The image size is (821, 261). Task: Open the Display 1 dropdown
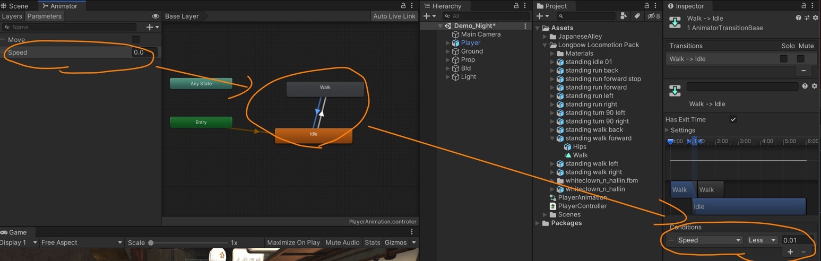click(x=19, y=242)
